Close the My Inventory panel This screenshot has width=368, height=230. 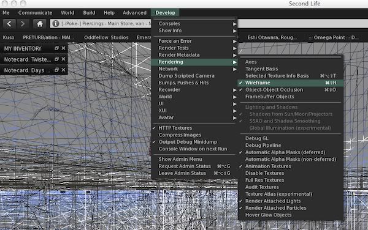(63, 48)
